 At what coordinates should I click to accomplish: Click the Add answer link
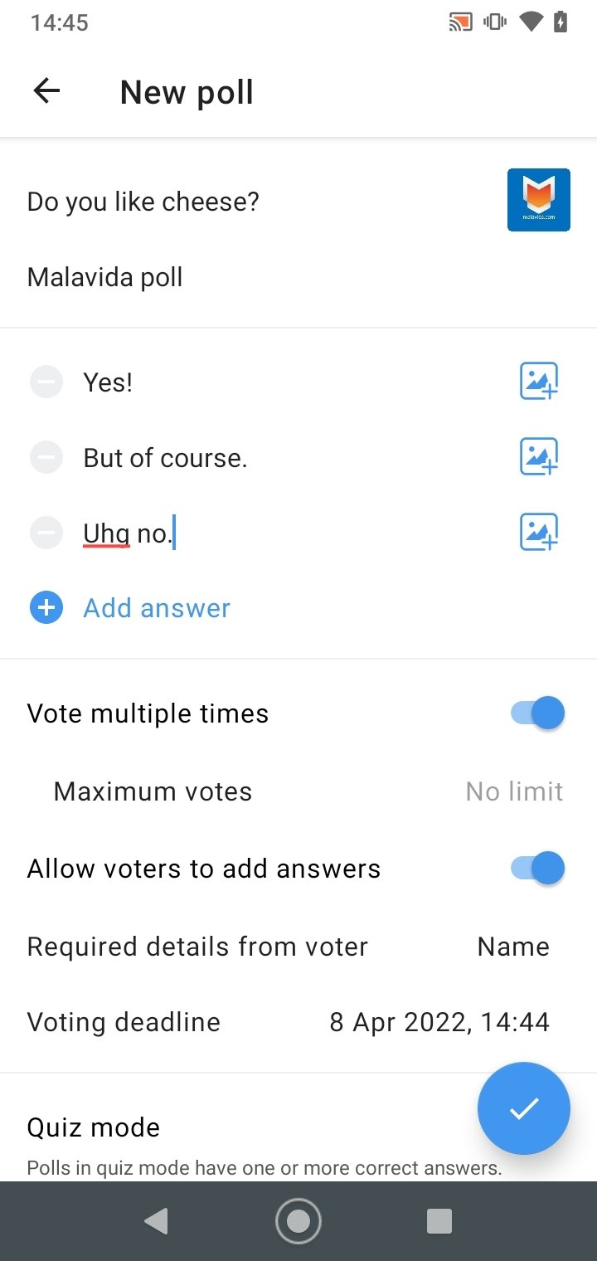(x=157, y=608)
